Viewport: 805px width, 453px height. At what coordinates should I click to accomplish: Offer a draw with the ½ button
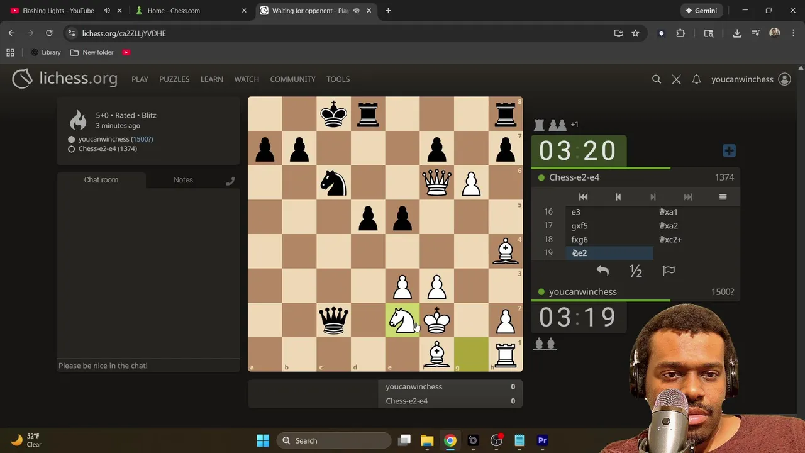[x=636, y=271]
